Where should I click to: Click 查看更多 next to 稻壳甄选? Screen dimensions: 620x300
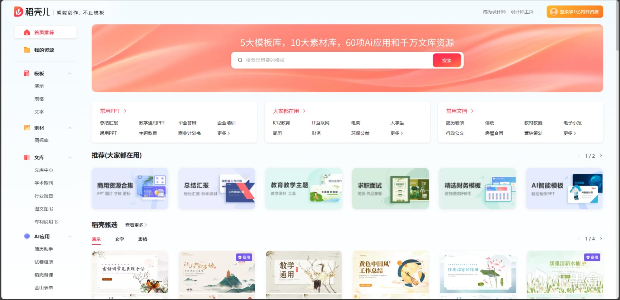pos(136,225)
